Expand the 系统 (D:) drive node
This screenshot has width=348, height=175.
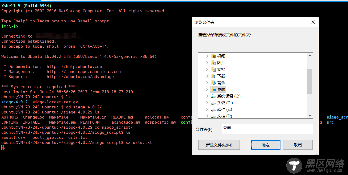coord(207,103)
